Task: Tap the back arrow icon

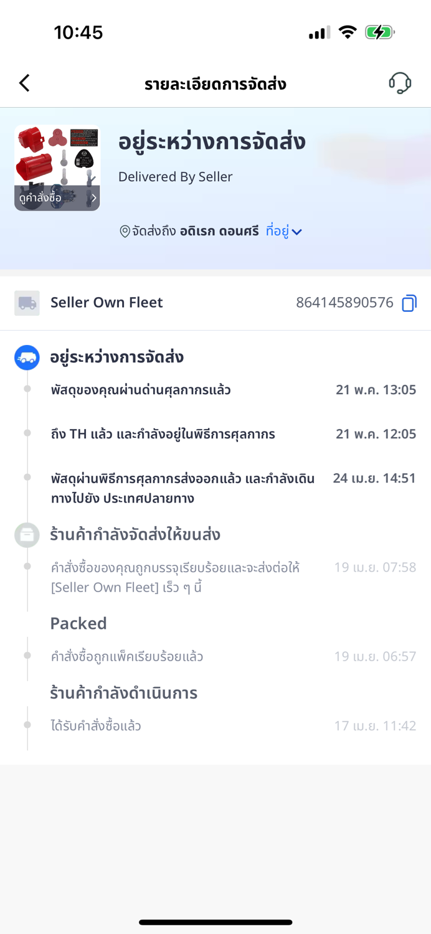Action: click(x=24, y=83)
